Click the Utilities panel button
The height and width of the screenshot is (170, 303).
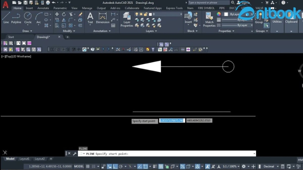click(x=277, y=22)
